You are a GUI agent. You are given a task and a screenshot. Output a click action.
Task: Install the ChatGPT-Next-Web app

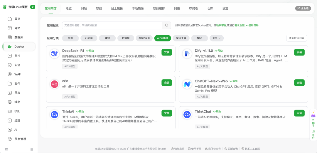click(299, 83)
